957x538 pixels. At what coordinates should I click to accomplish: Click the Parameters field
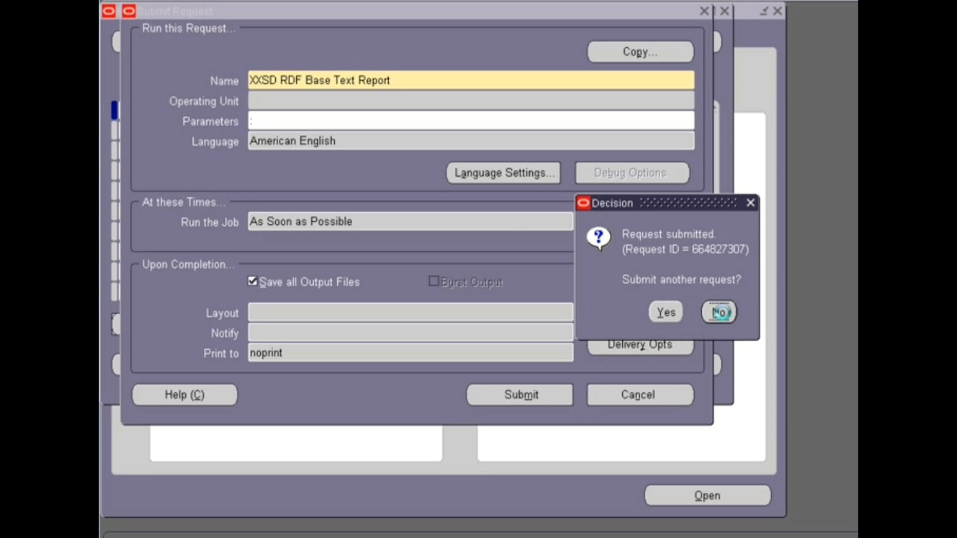pyautogui.click(x=470, y=121)
